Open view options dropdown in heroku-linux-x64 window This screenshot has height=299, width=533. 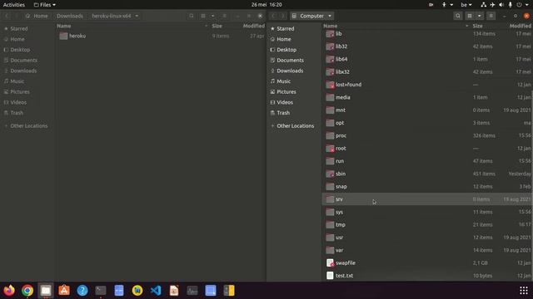click(x=213, y=16)
